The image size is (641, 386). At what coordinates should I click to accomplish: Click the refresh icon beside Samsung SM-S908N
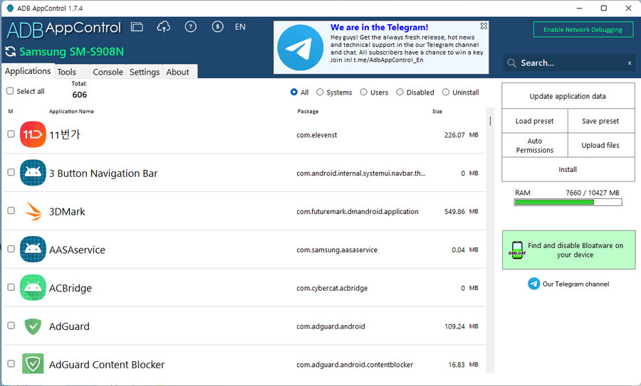point(11,51)
